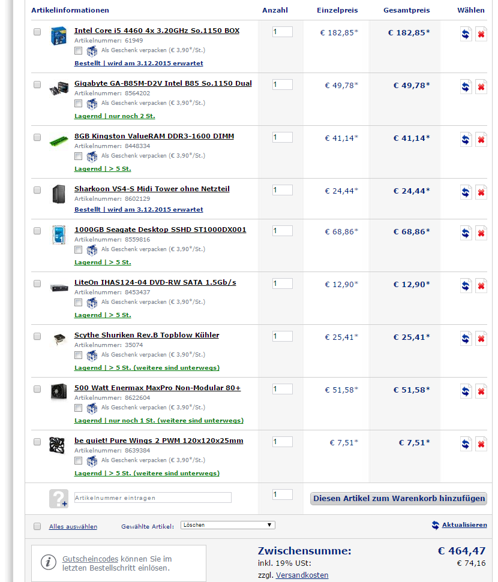Check the Alles auswählen checkbox
The image size is (498, 582).
(x=37, y=526)
